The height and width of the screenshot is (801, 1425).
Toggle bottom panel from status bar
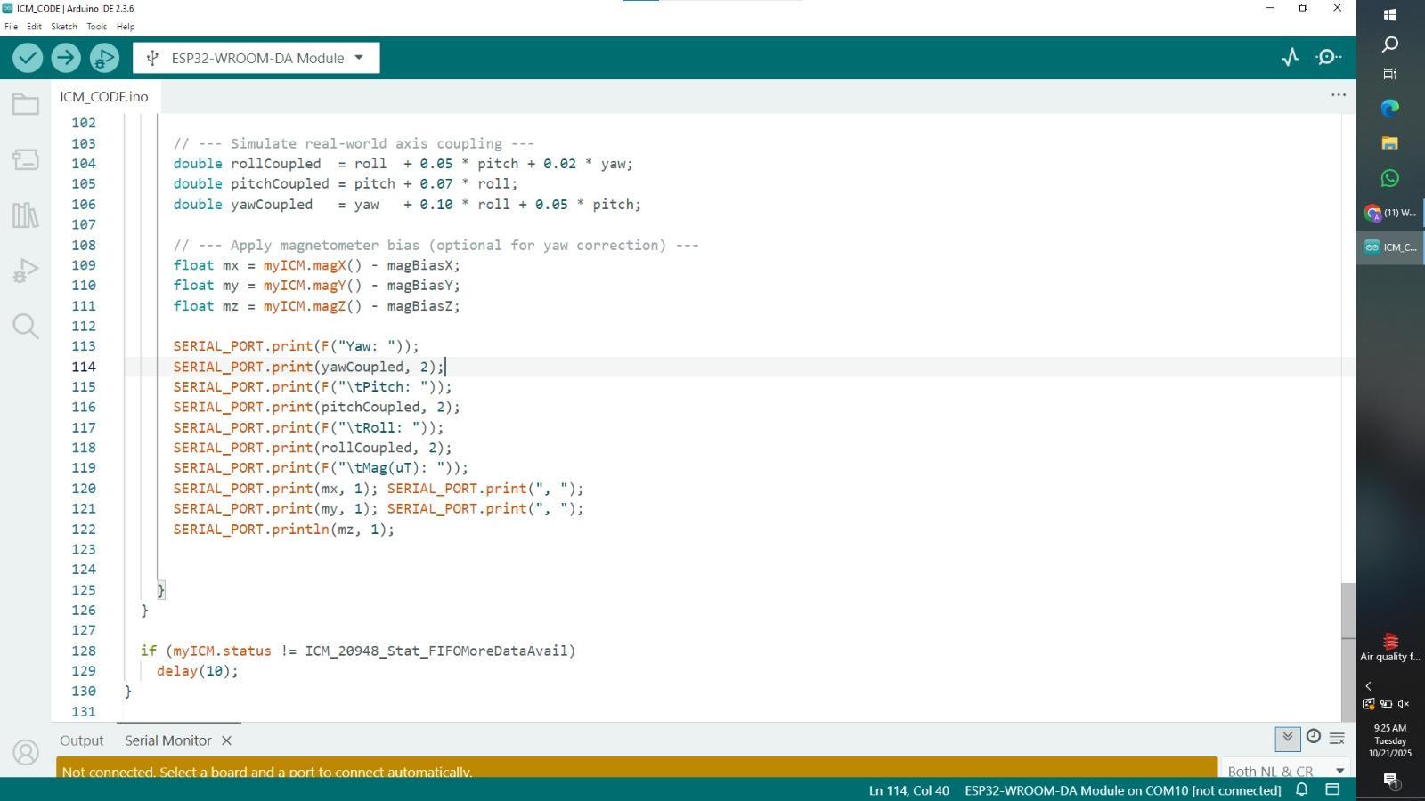1332,789
